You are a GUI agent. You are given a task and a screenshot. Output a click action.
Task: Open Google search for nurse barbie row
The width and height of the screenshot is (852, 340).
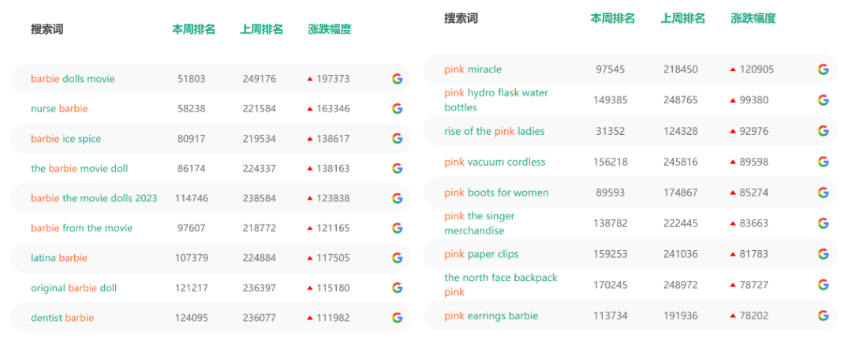point(397,109)
